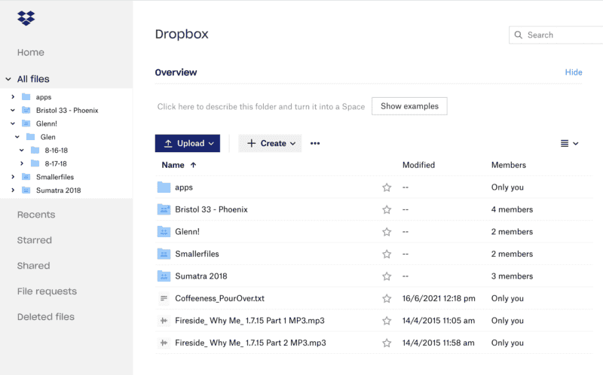Image resolution: width=603 pixels, height=375 pixels.
Task: Star the Coffeeness_PourOver.txt file
Action: pyautogui.click(x=387, y=298)
